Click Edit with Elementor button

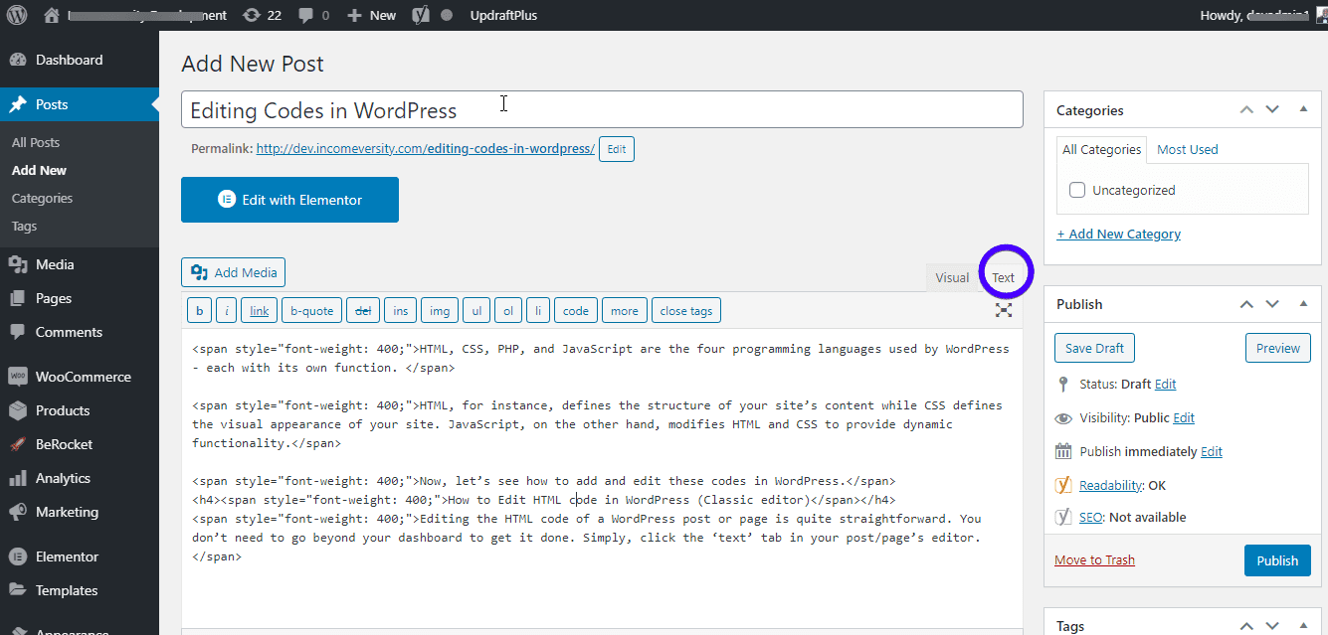click(x=289, y=200)
